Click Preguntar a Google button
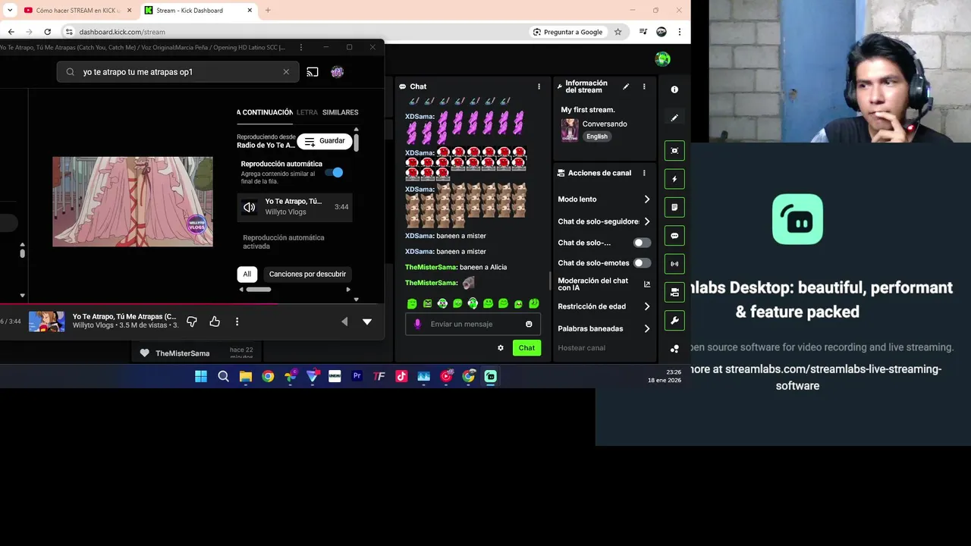 coord(568,32)
